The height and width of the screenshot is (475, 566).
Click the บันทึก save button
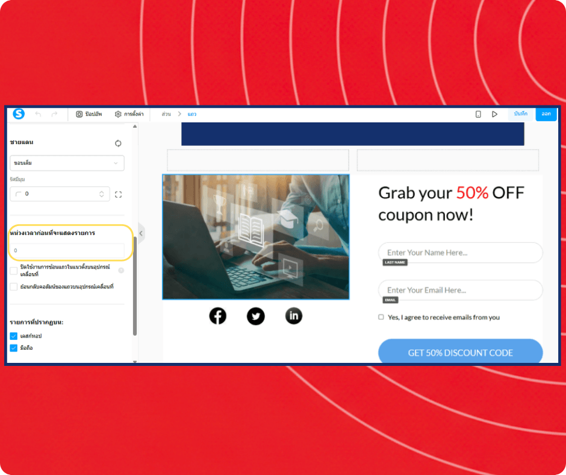(520, 114)
